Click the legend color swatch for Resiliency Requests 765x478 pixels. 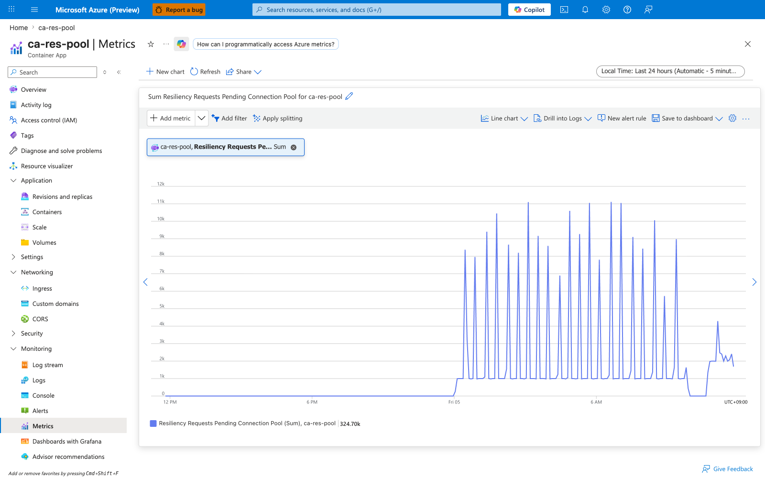coord(153,424)
